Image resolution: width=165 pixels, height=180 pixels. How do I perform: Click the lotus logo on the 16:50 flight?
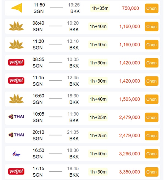point(16,99)
